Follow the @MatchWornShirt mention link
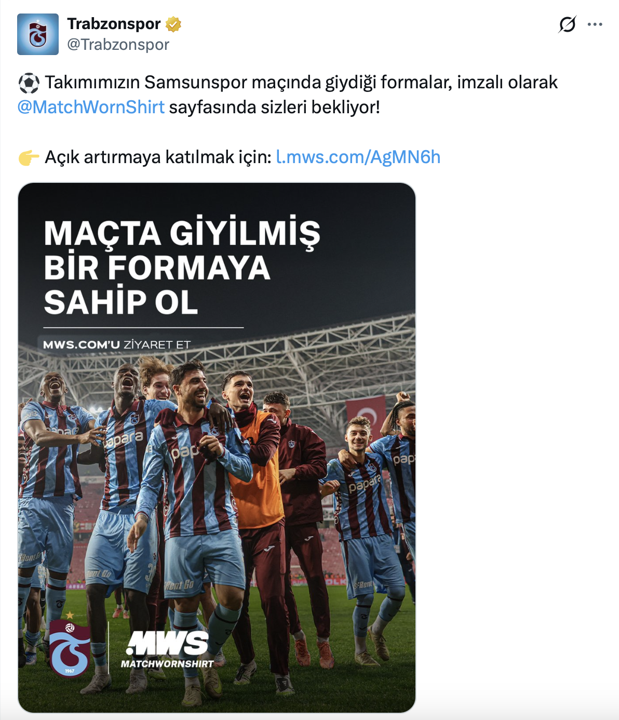 click(x=91, y=107)
